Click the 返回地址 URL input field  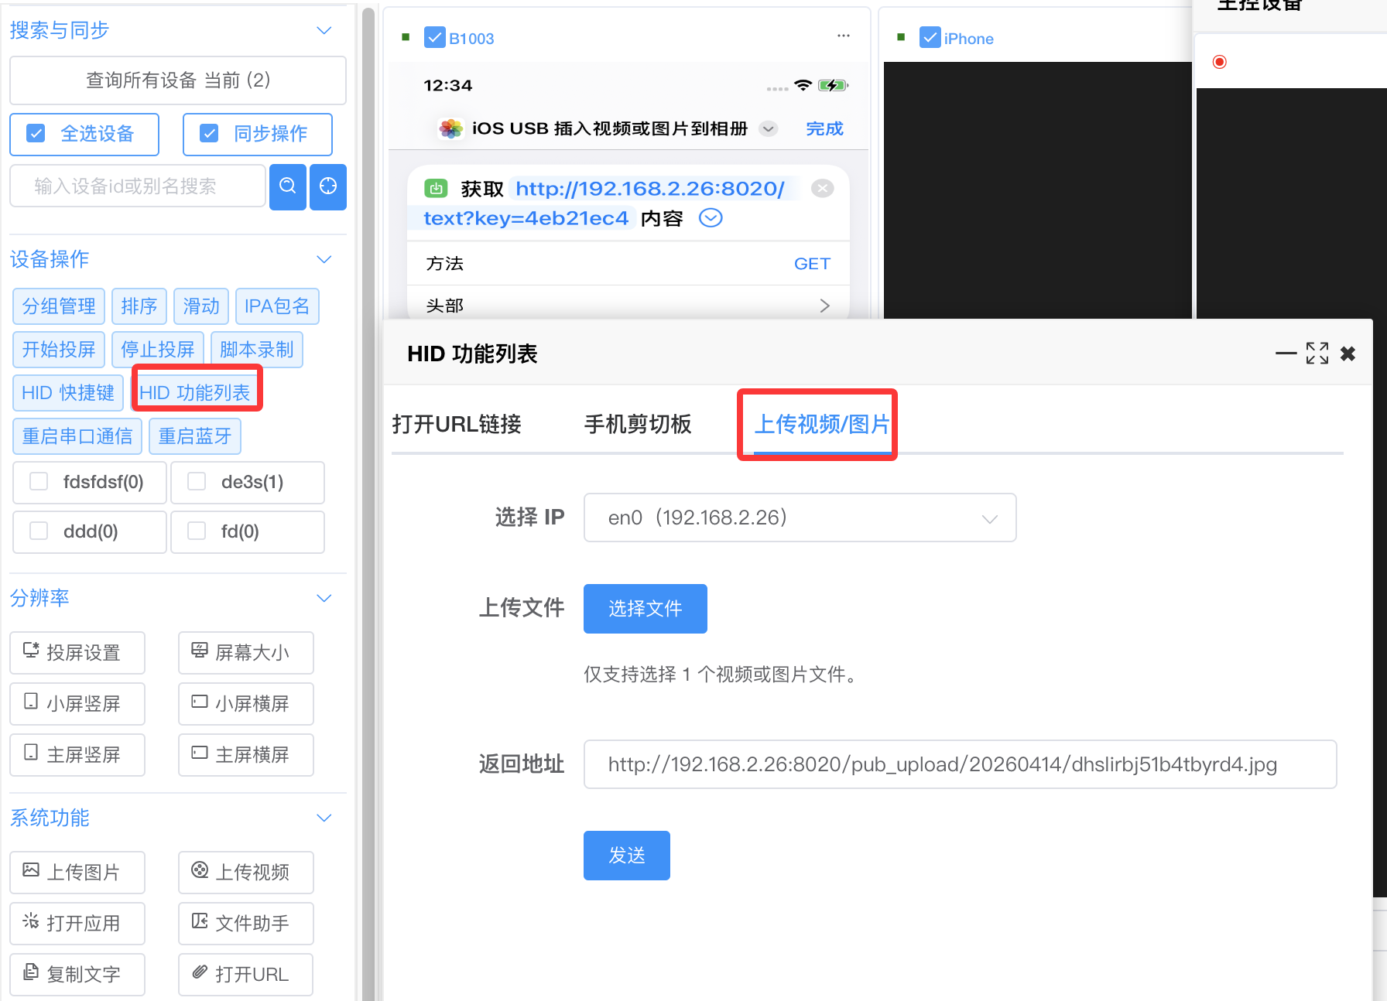(960, 764)
